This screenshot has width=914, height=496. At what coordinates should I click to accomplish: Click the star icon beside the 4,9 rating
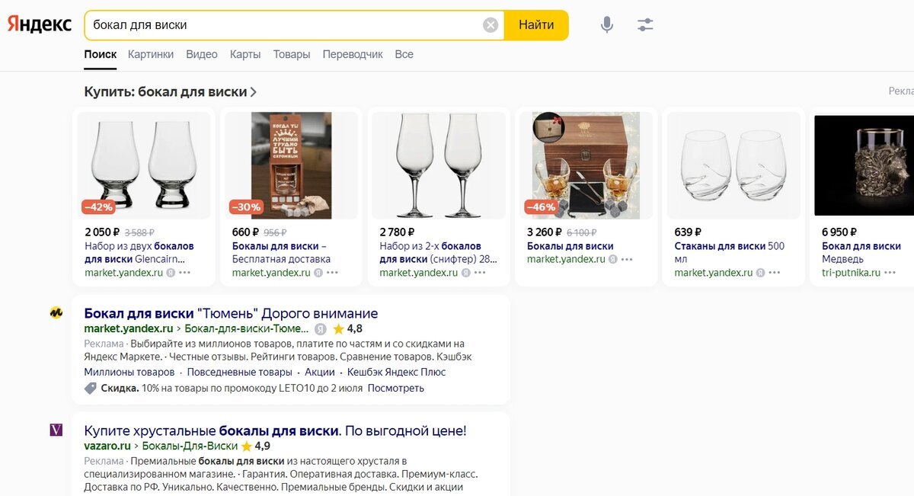[245, 446]
